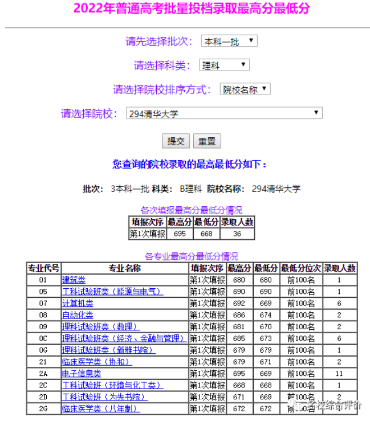Open the 临床医学类（协和） link

pos(97,362)
